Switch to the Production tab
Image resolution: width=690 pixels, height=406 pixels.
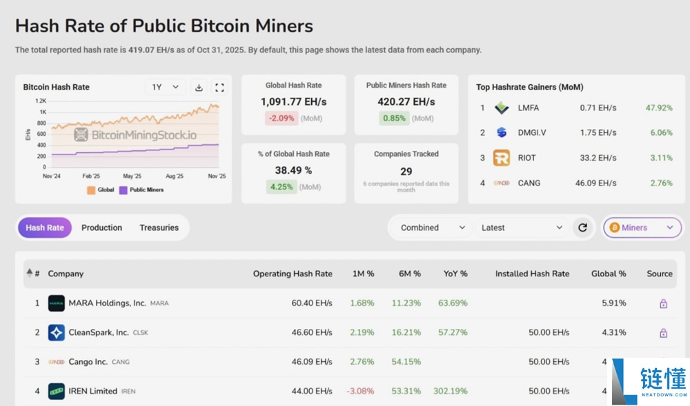coord(101,227)
